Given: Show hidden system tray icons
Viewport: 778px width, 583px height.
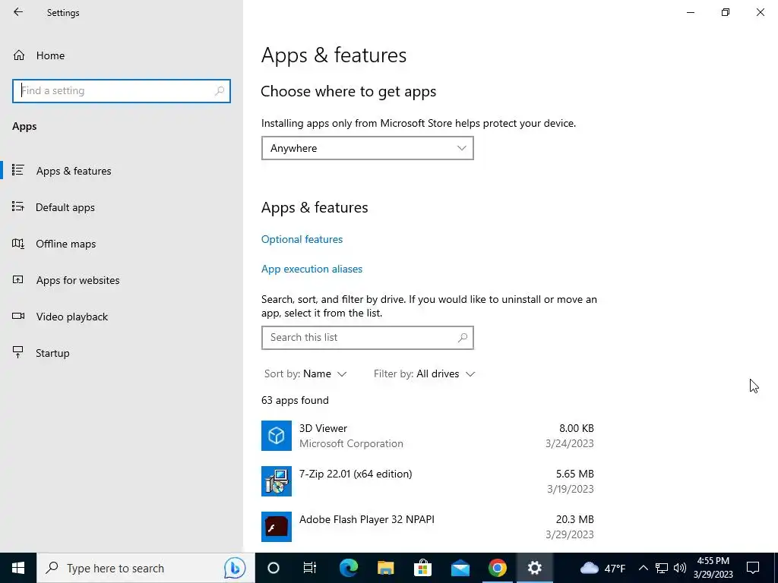Looking at the screenshot, I should [643, 568].
